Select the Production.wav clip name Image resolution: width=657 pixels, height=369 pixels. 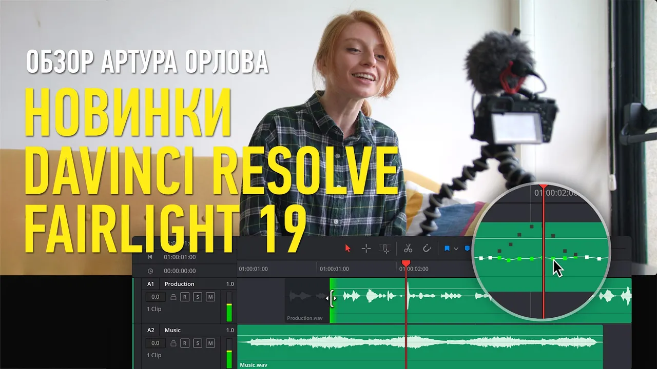tap(304, 318)
